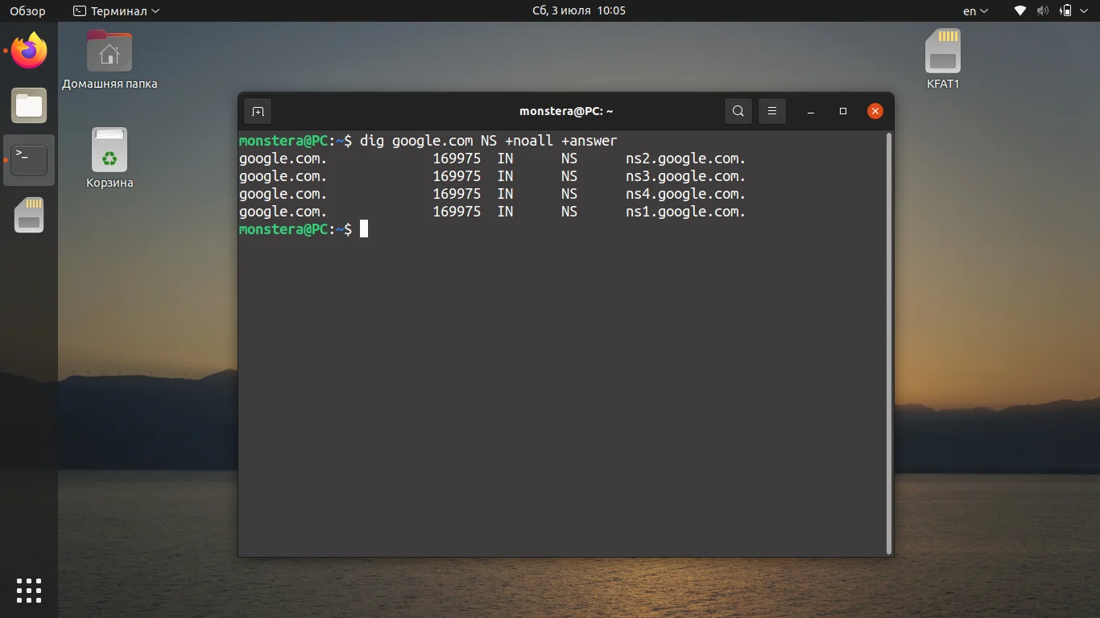1100x618 pixels.
Task: Open the terminal search function
Action: [x=738, y=111]
